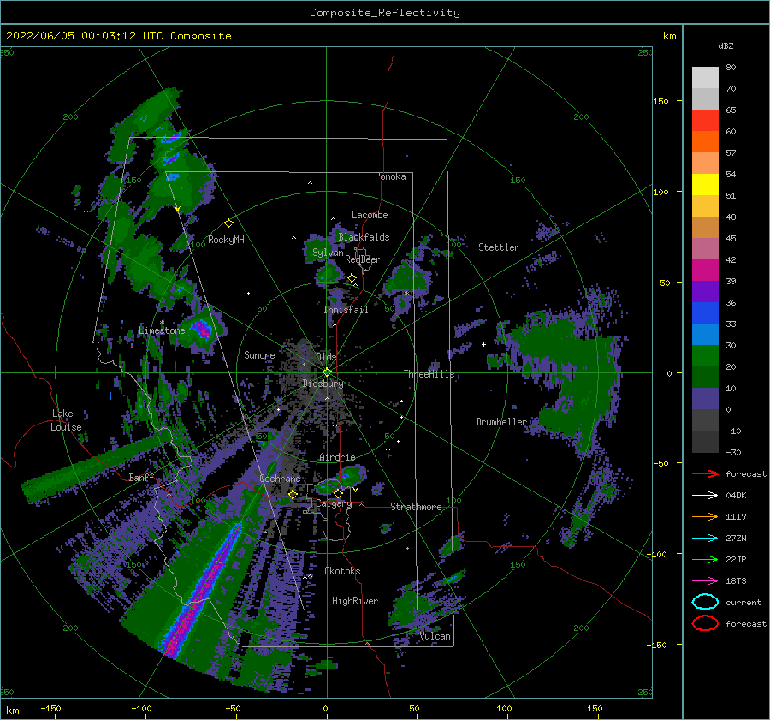Click the Innisfail city label
This screenshot has width=770, height=720.
point(346,310)
